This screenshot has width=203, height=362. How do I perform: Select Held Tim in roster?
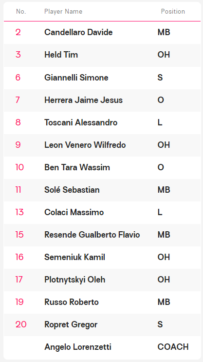point(61,55)
